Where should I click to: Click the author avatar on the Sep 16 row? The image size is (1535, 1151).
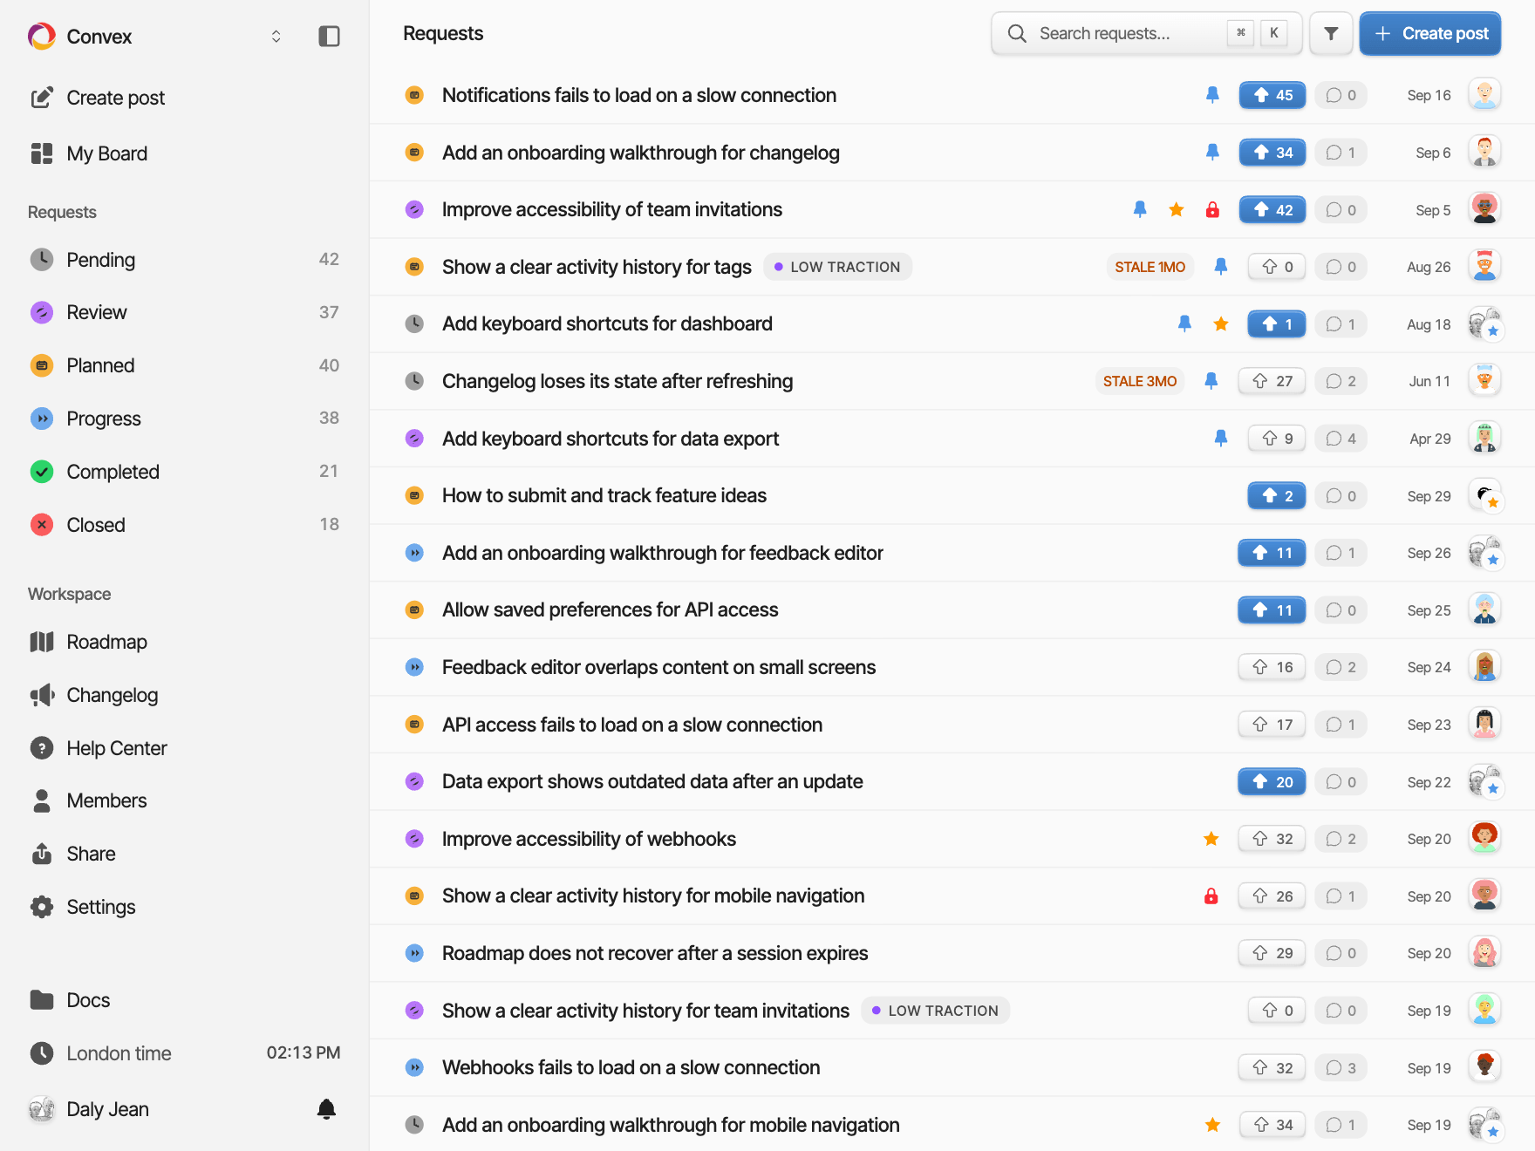pos(1484,94)
